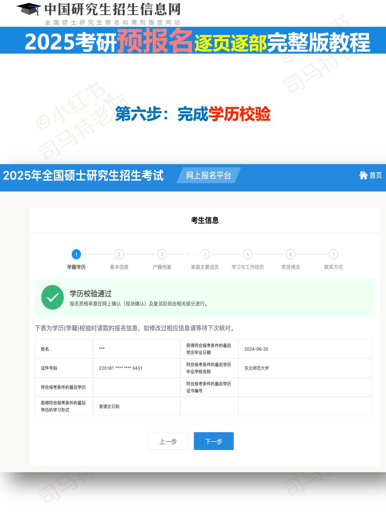Select step 7 circle above 联系方式
386x515 pixels.
(x=333, y=254)
